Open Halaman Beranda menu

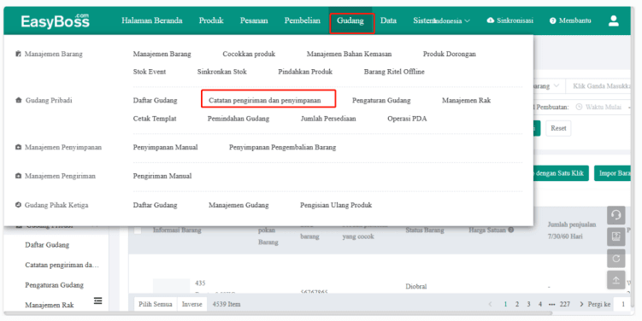152,20
